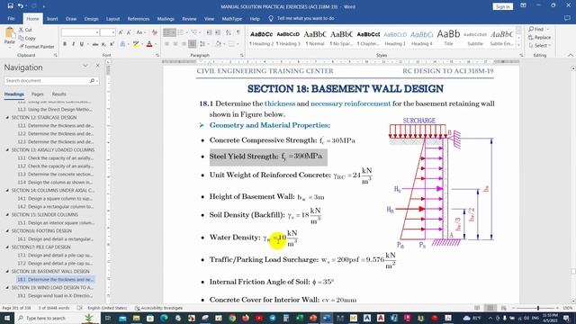Click Tell me what you want to do
Screen dimensions: 576x324
(305, 18)
